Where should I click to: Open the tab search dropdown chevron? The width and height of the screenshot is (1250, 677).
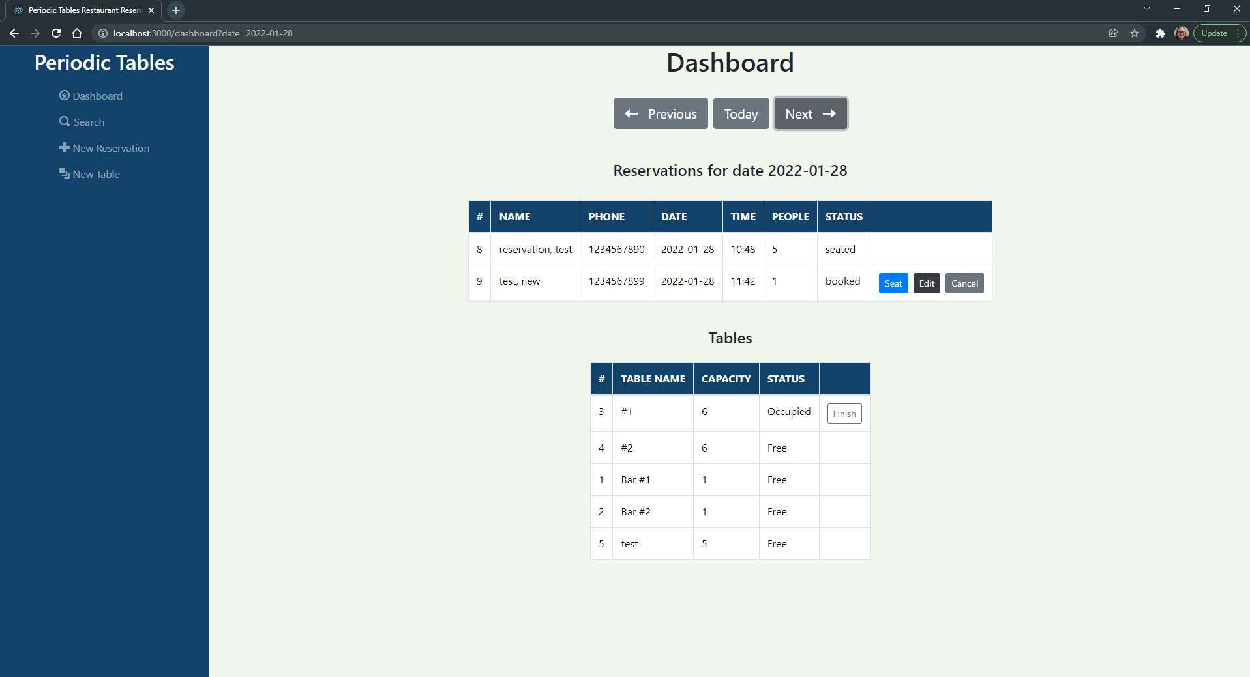[x=1147, y=9]
